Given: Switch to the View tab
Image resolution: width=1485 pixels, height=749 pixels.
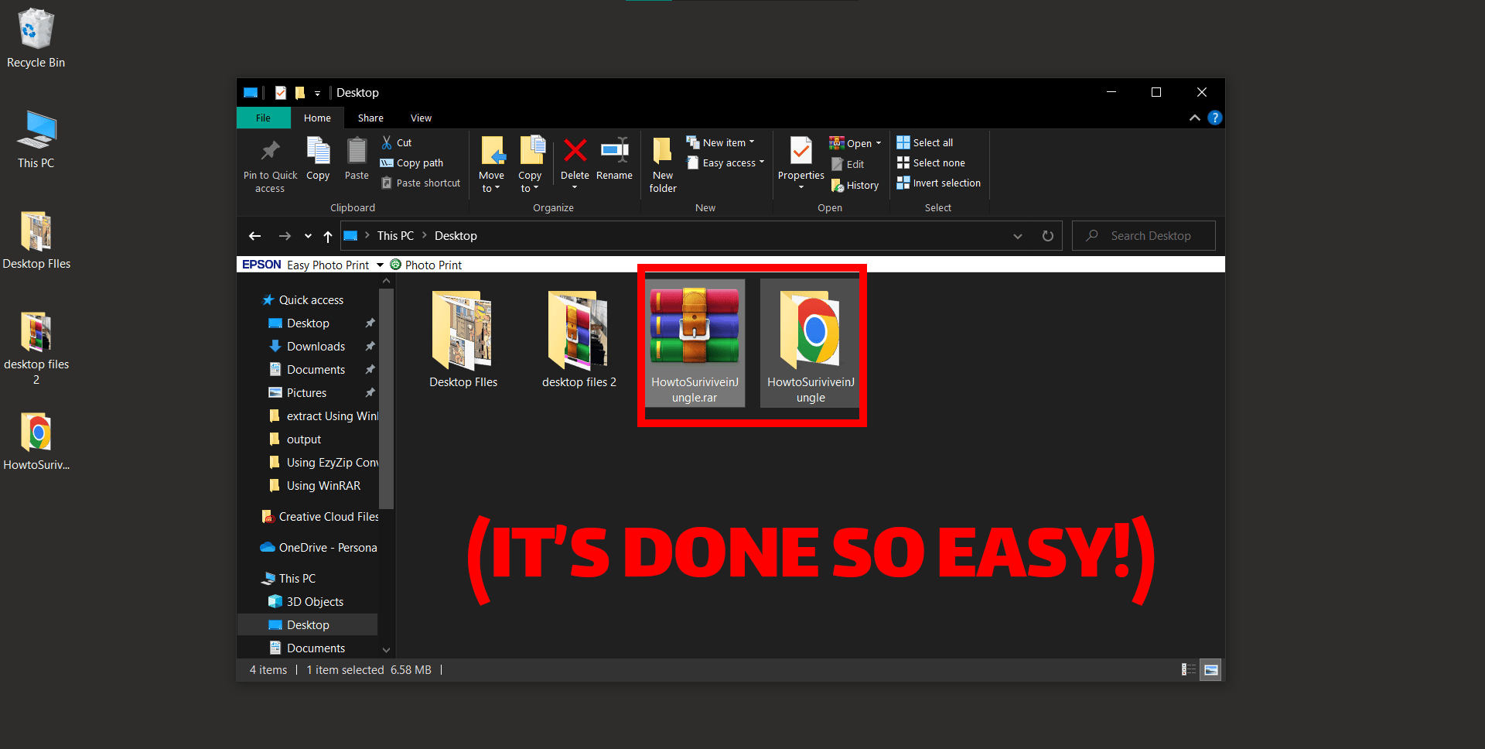Looking at the screenshot, I should [x=421, y=118].
